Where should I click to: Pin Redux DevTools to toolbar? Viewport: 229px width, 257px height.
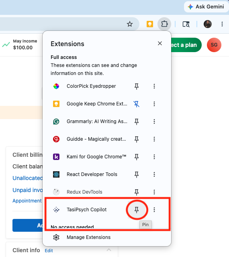pyautogui.click(x=137, y=192)
